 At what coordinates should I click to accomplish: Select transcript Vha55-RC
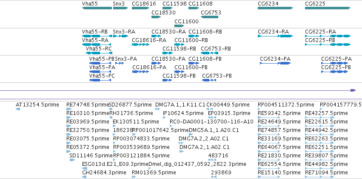tap(99, 48)
